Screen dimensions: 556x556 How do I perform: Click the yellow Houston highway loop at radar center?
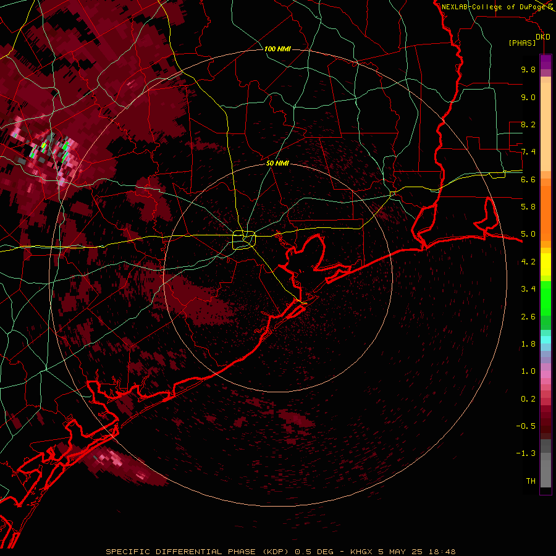click(x=244, y=240)
